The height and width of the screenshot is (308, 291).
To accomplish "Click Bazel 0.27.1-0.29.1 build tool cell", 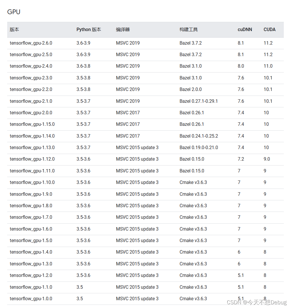I will click(x=199, y=101).
